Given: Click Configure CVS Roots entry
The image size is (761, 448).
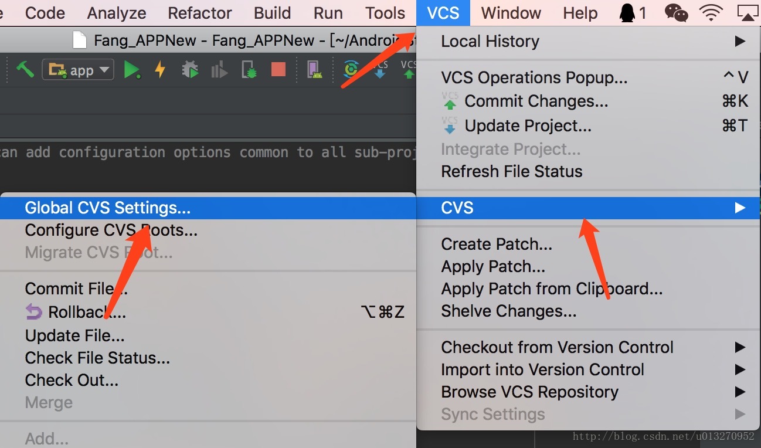Looking at the screenshot, I should pyautogui.click(x=111, y=230).
